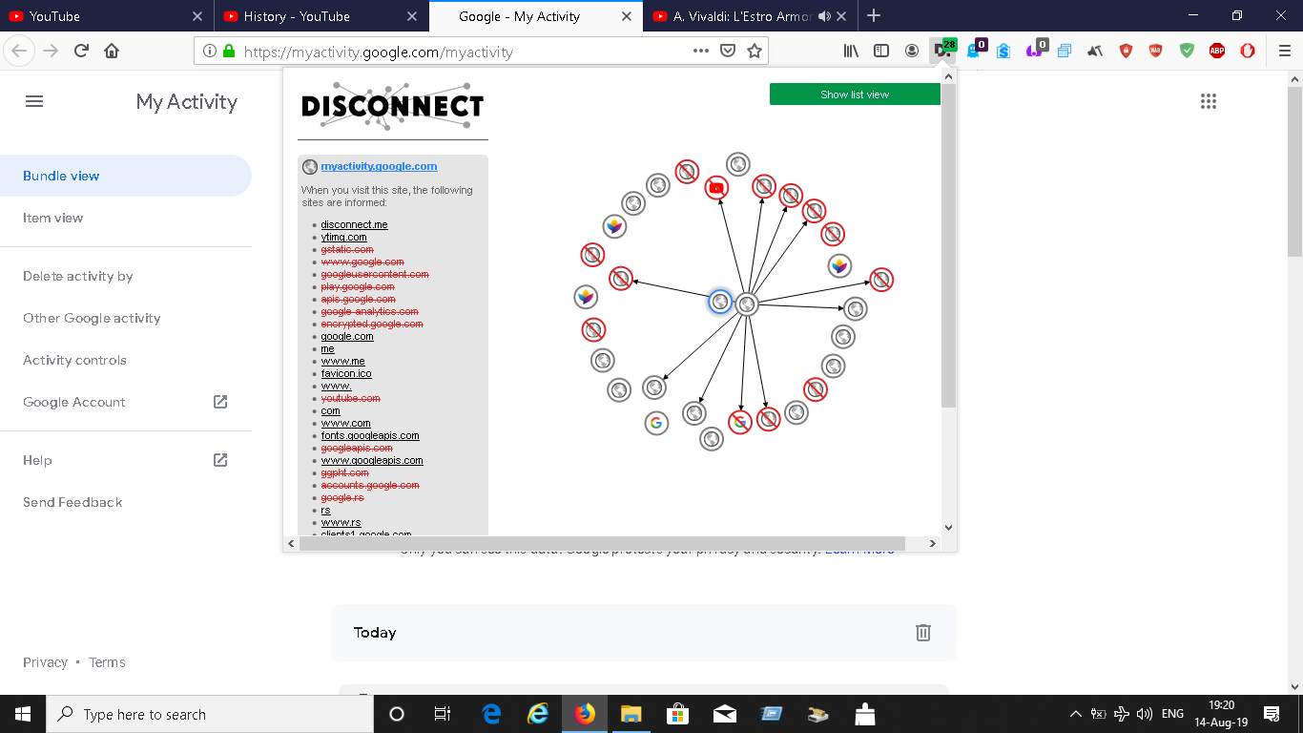Open the myactivity.google.com link in Disconnect
The height and width of the screenshot is (733, 1303).
click(379, 166)
